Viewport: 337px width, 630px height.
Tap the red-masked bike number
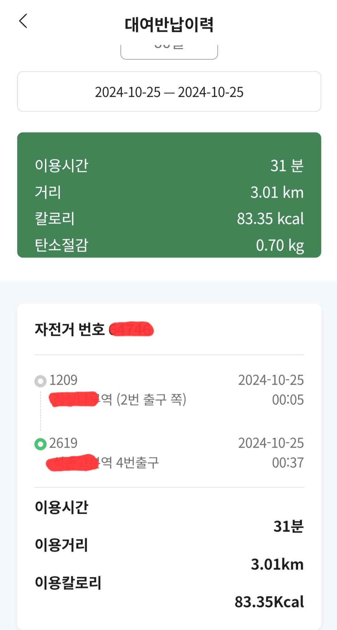coord(132,330)
